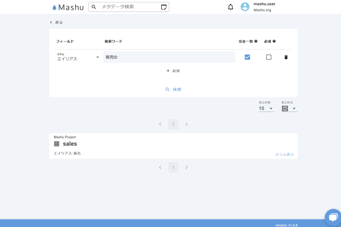This screenshot has height=227, width=341.
Task: Click the sales table icon
Action: tap(56, 144)
